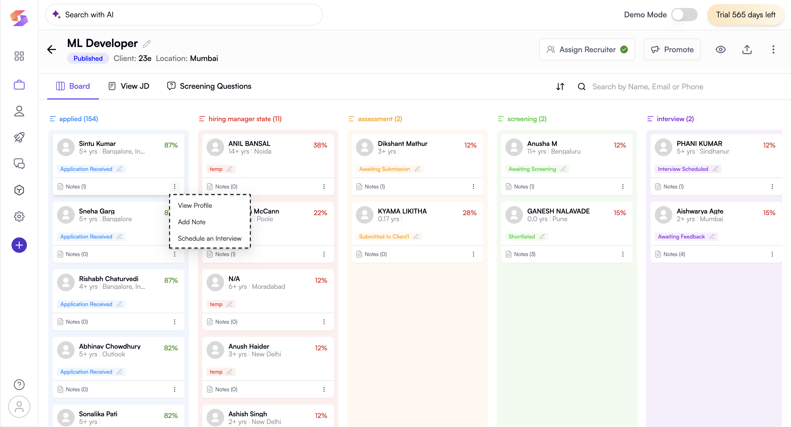Open the help question mark icon
The width and height of the screenshot is (791, 427).
(19, 385)
